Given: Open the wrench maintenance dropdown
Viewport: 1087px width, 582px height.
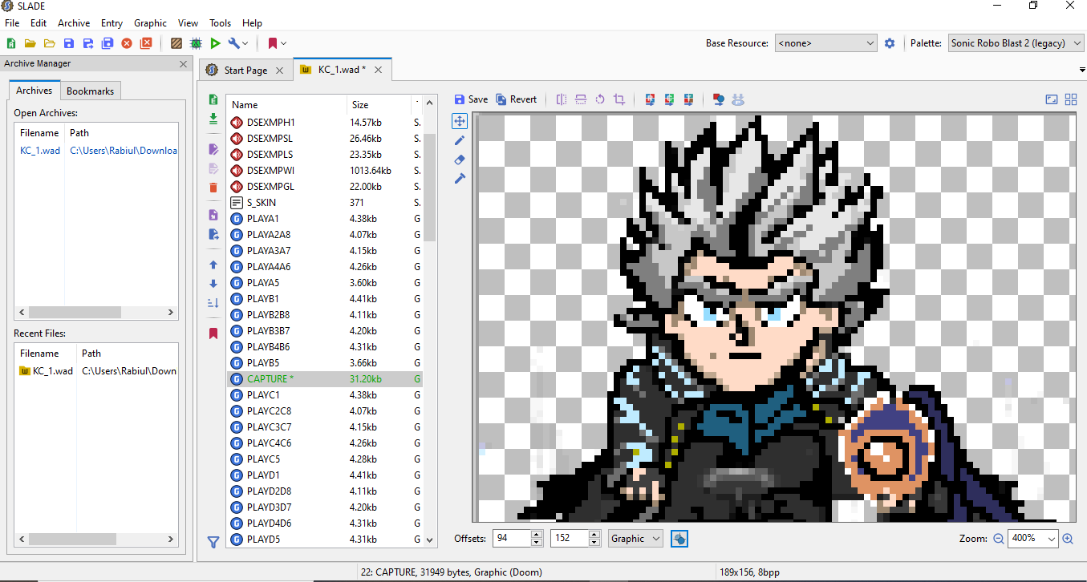Looking at the screenshot, I should coord(238,43).
